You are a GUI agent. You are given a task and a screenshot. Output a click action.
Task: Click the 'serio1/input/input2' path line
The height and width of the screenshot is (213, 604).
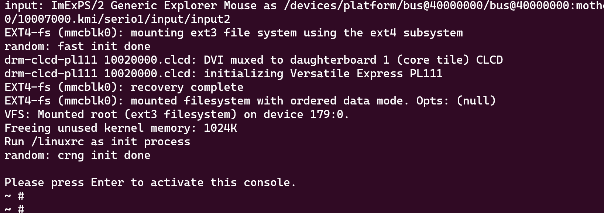click(x=117, y=19)
